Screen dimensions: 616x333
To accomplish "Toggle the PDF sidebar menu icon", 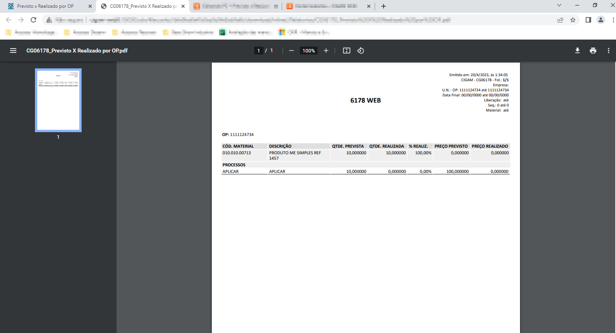I will pos(13,51).
